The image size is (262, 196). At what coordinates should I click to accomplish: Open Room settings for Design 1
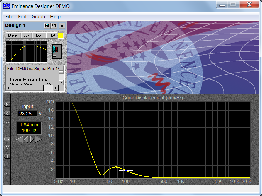[x=39, y=35]
